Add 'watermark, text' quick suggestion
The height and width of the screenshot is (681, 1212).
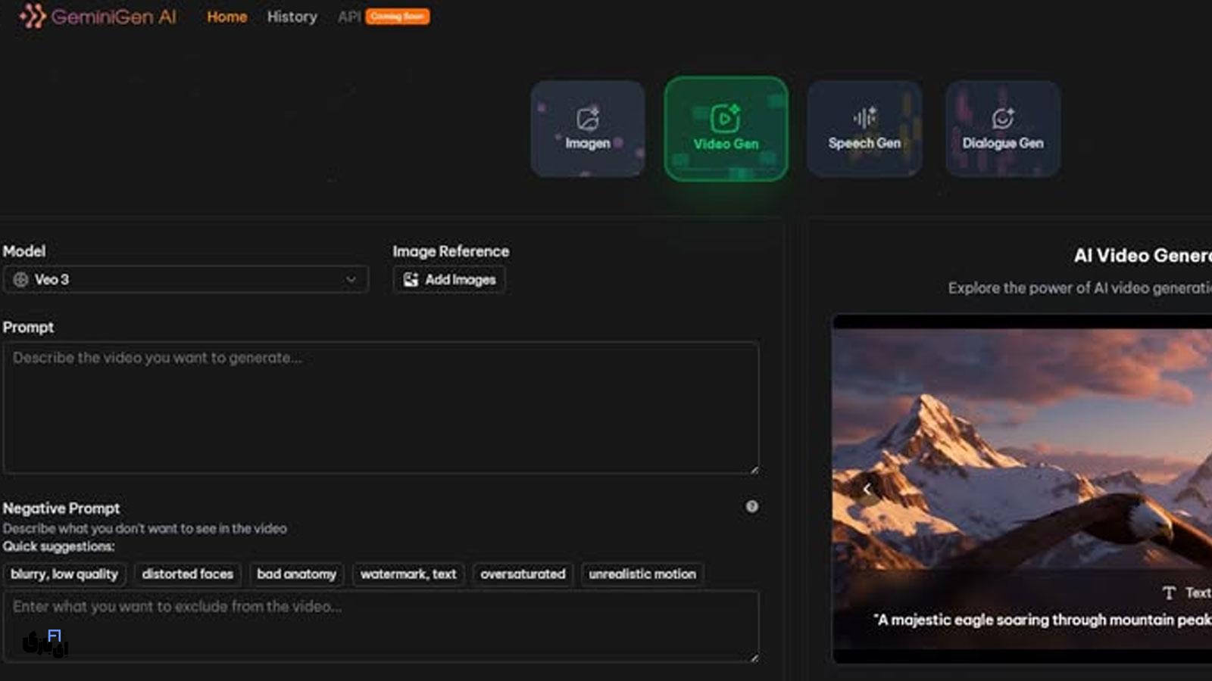pos(408,574)
